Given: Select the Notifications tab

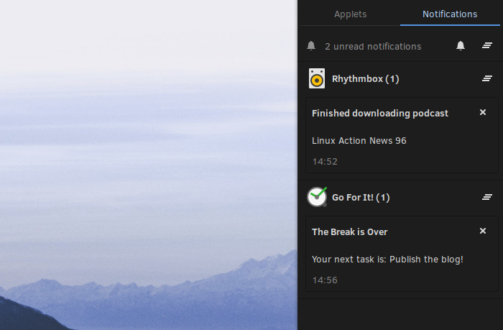Looking at the screenshot, I should [x=450, y=14].
